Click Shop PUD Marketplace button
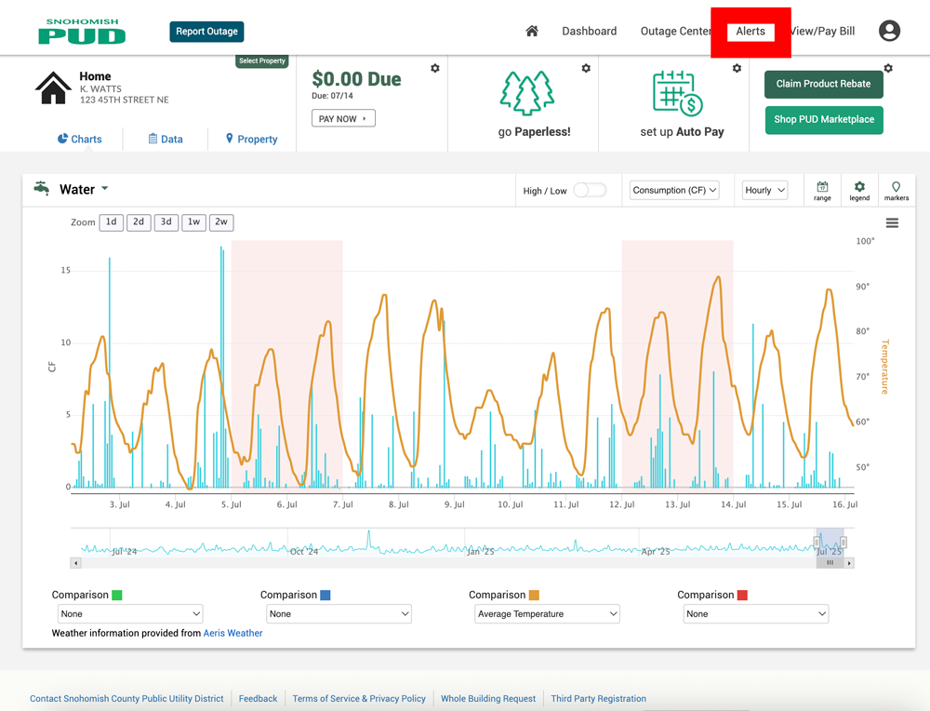The width and height of the screenshot is (930, 711). pyautogui.click(x=824, y=120)
